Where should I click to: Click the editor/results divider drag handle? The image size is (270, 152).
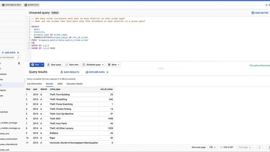pyautogui.click(x=161, y=68)
